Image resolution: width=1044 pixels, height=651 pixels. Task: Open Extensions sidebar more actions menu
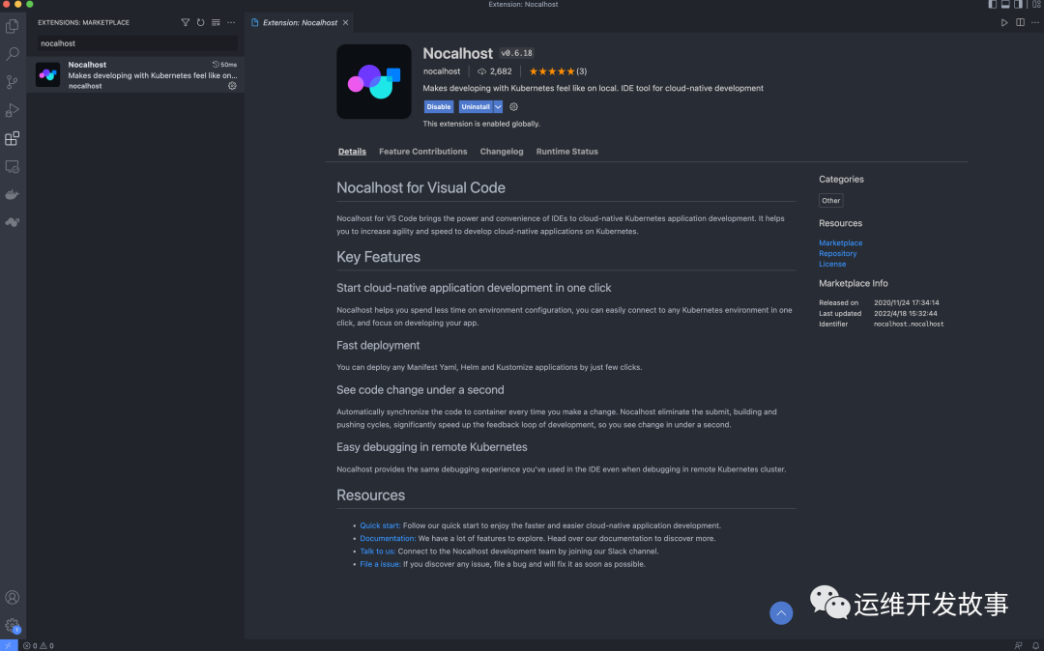coord(231,22)
